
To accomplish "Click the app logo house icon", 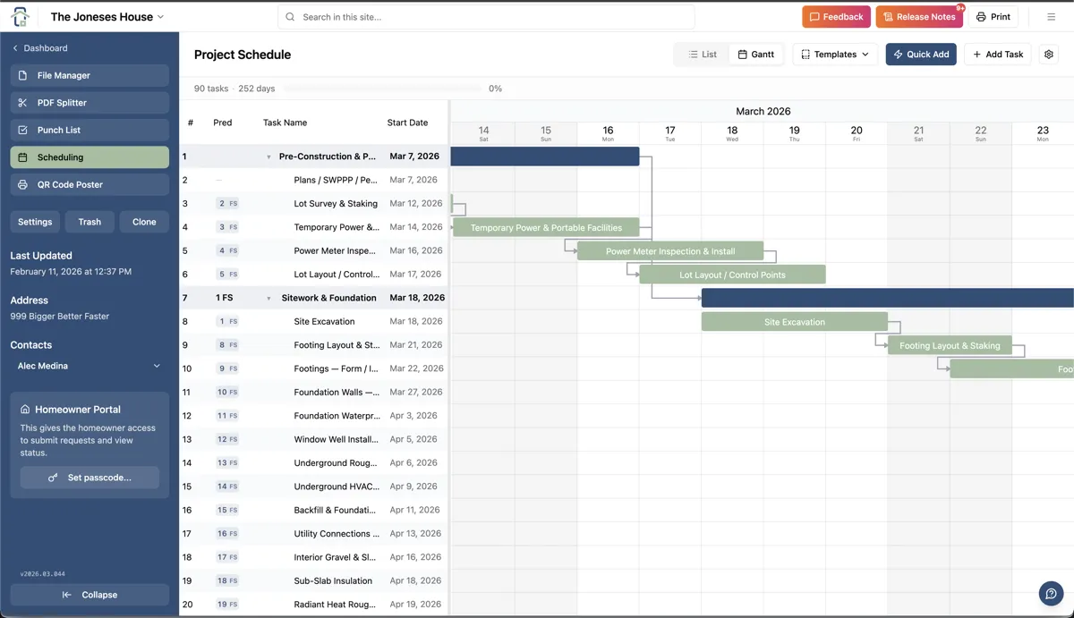I will [20, 15].
